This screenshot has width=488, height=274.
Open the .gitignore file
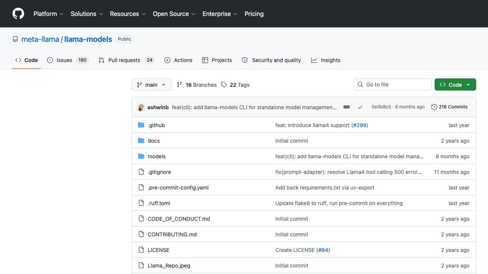coord(159,172)
